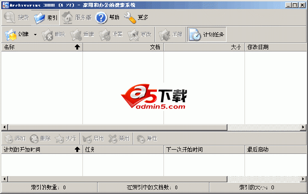Image resolution: width=308 pixels, height=194 pixels.
Task: Expand the dropdown arrow beside 创建
Action: (x=35, y=34)
